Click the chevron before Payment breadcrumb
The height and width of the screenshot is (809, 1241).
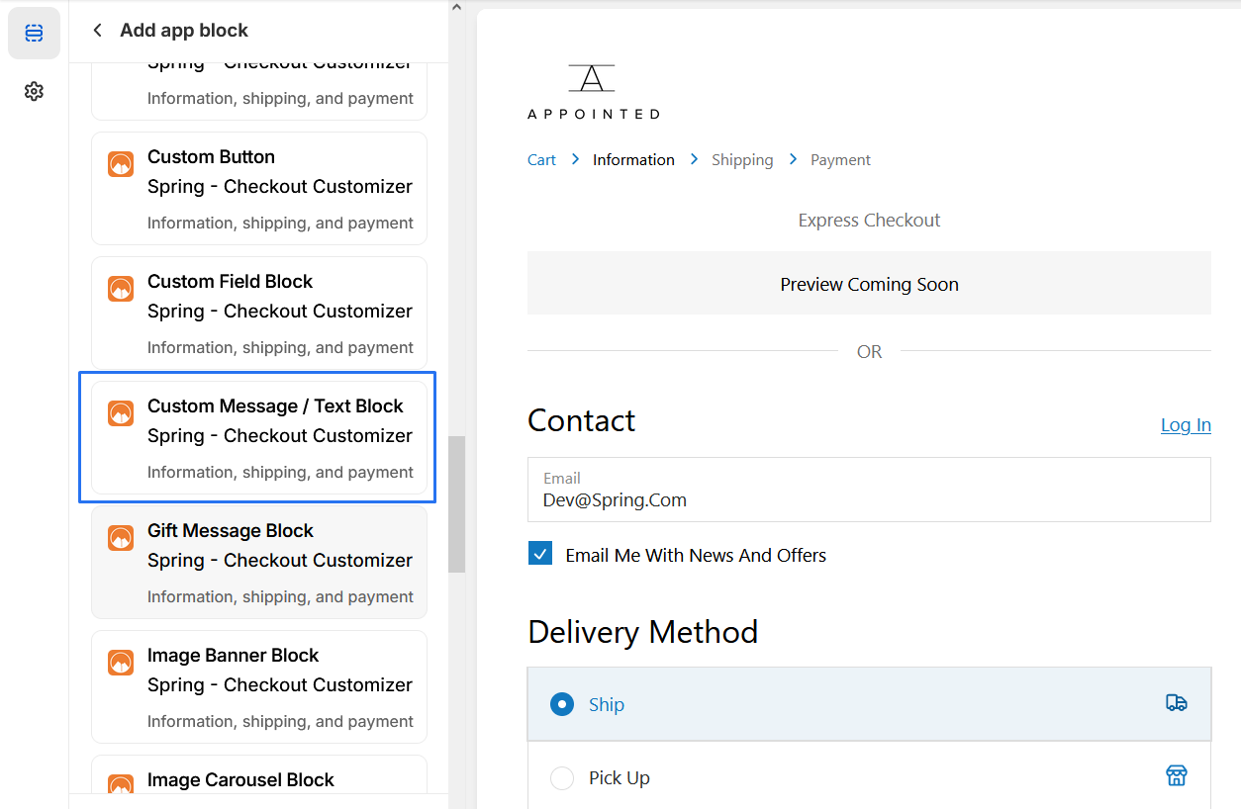(x=793, y=159)
